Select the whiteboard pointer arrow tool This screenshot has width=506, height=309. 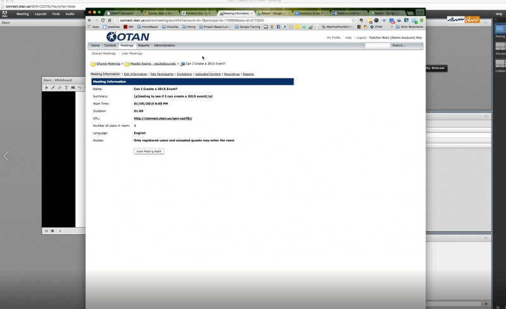coord(46,88)
